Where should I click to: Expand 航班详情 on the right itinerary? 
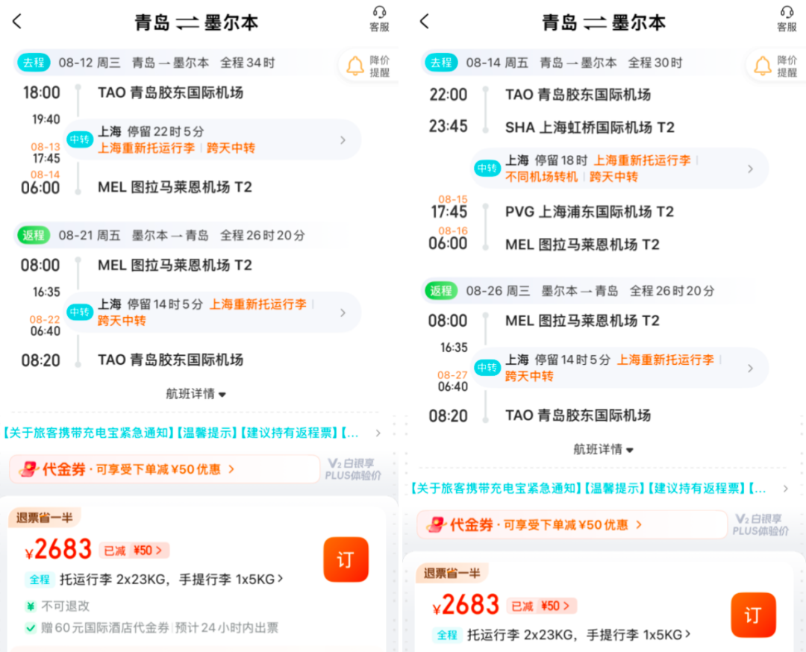[603, 450]
